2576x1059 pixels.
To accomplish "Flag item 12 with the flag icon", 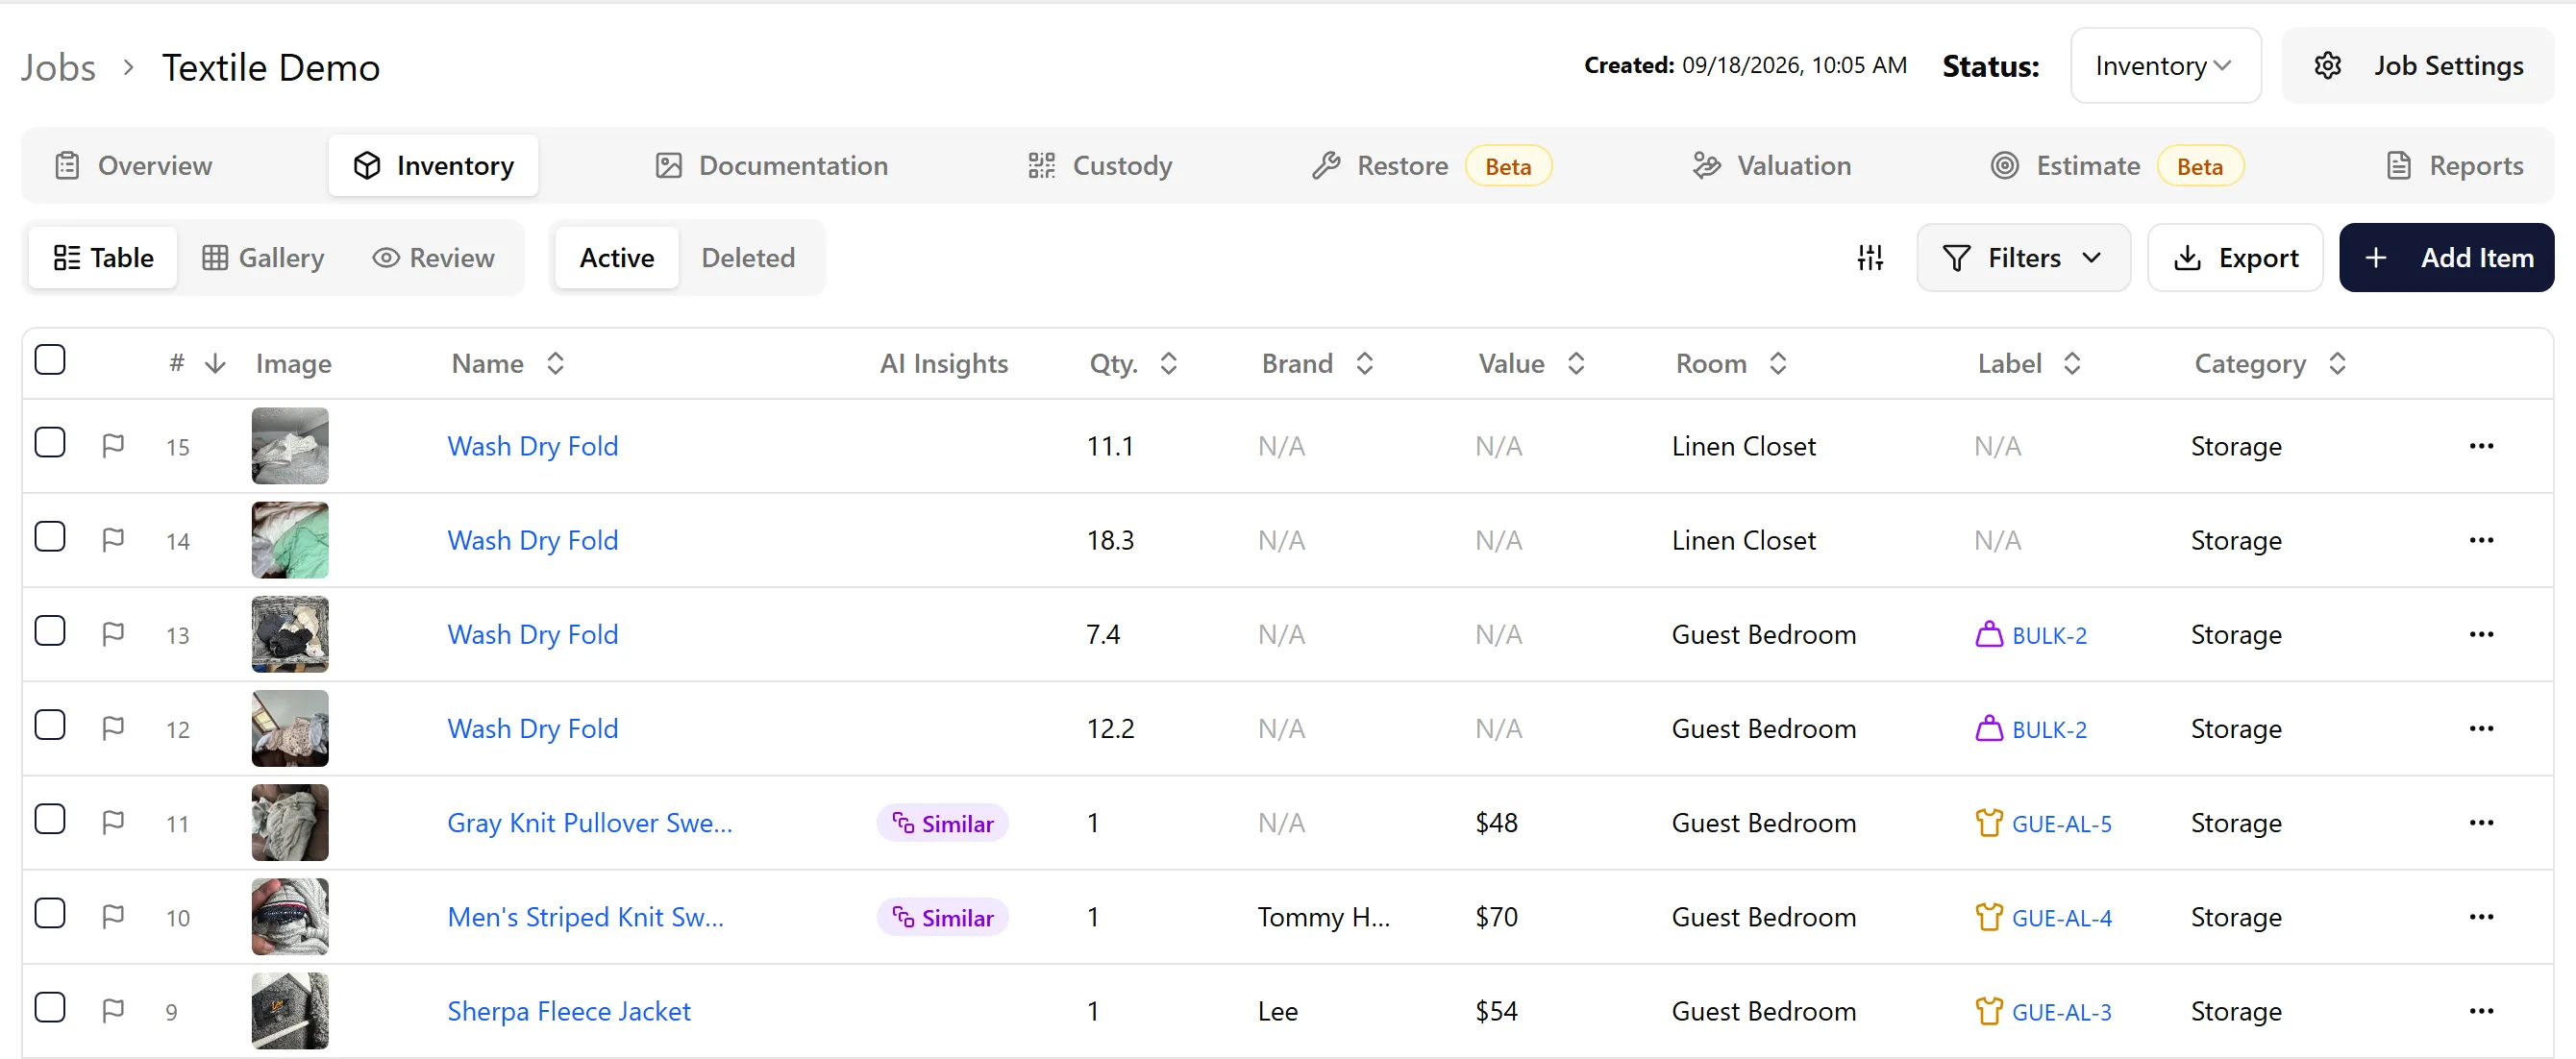I will 113,728.
